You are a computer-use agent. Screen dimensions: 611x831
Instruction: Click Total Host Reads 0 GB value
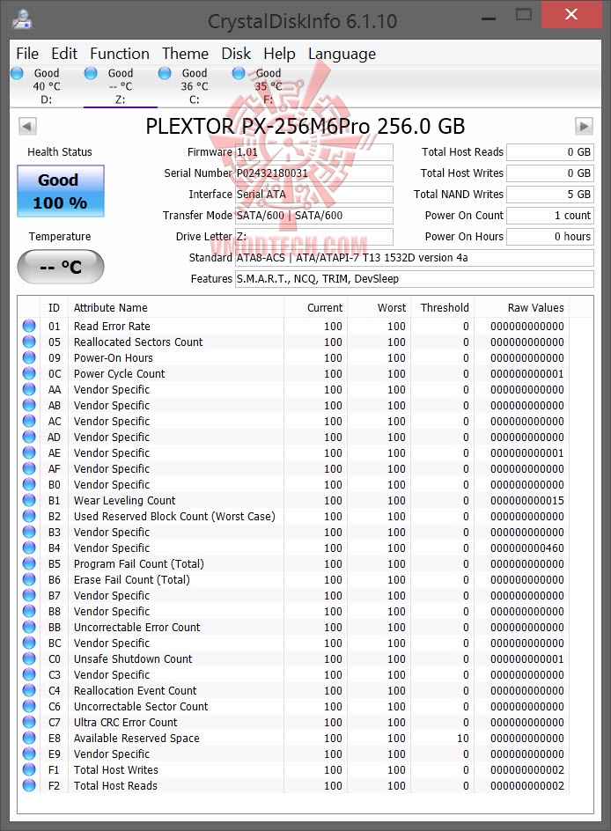point(550,152)
